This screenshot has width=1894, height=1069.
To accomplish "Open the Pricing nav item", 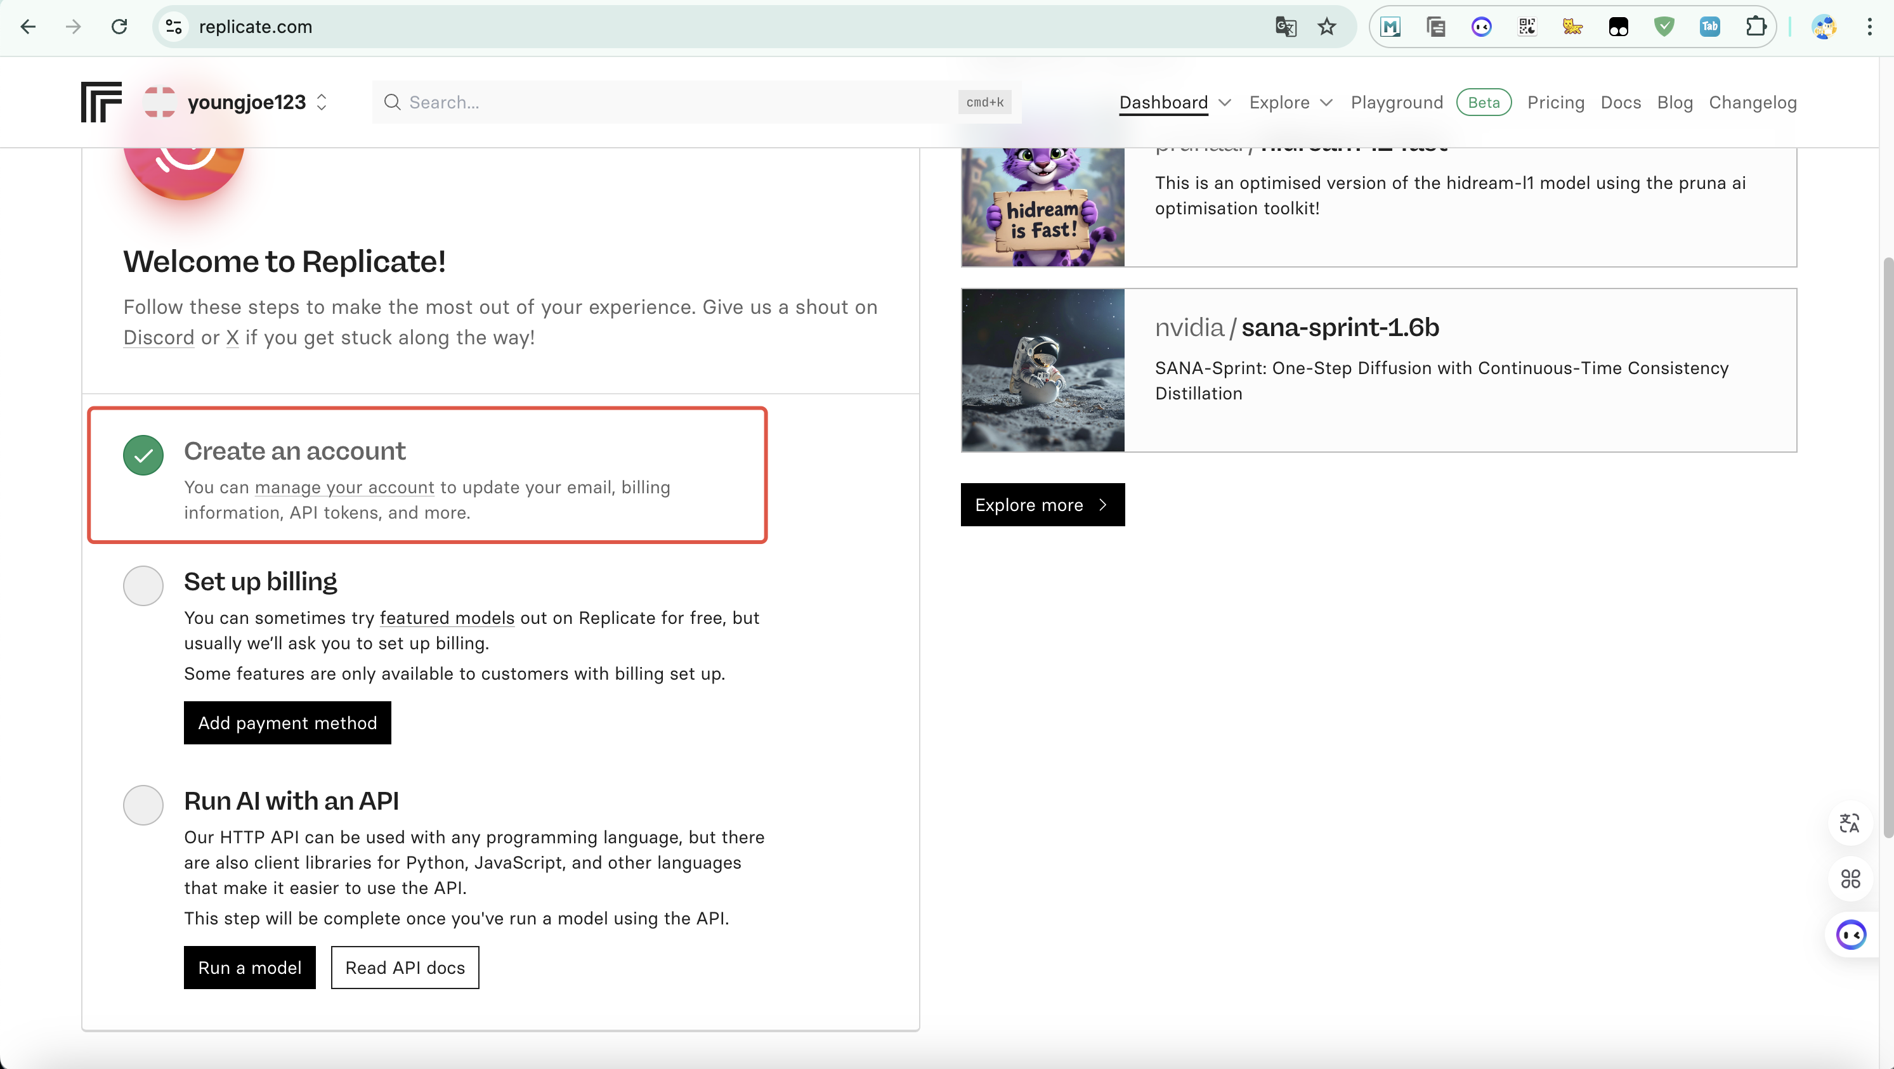I will point(1555,102).
